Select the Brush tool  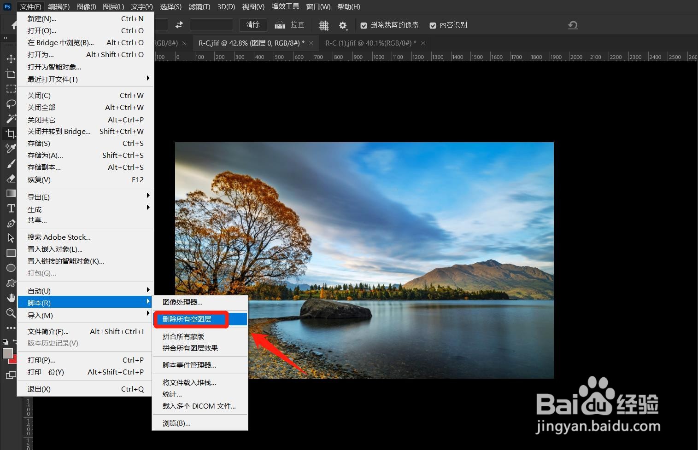[11, 163]
